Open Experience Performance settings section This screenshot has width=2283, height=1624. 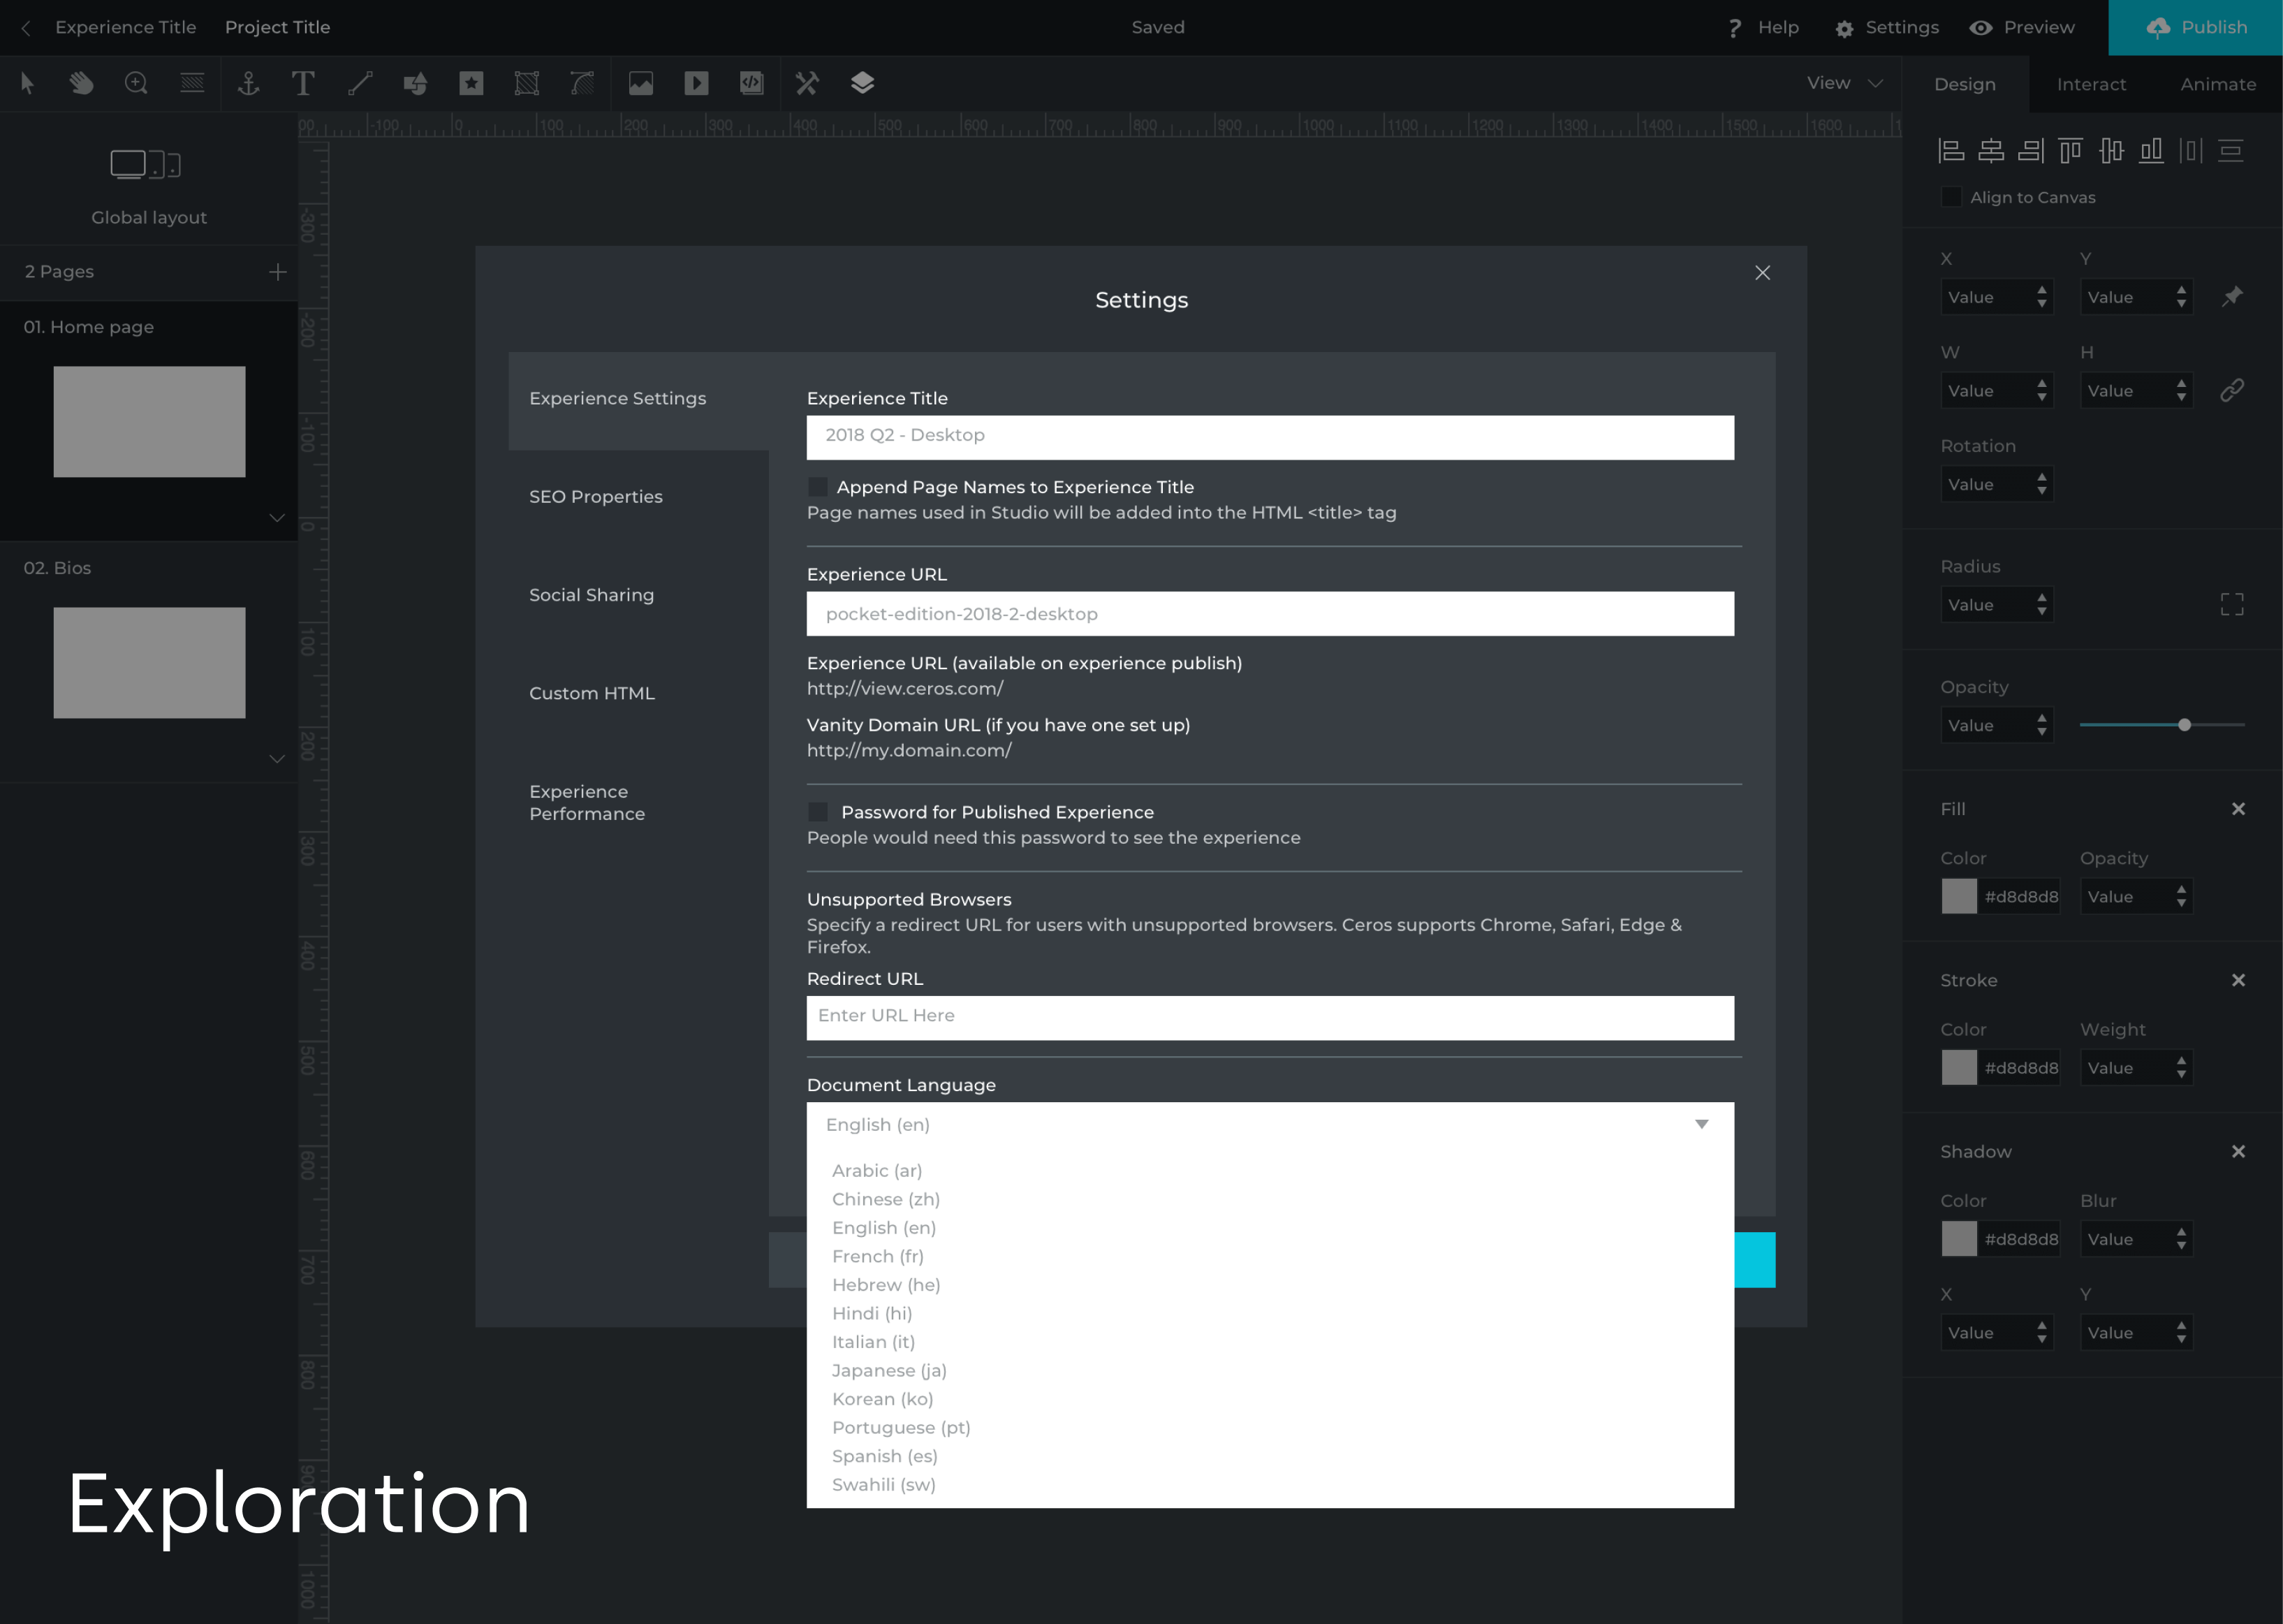coord(588,803)
